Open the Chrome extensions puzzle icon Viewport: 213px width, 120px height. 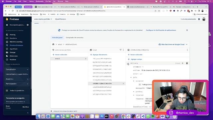(x=192, y=11)
